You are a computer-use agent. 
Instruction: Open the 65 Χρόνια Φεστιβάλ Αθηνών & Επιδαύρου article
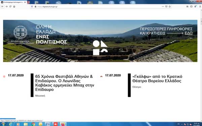coord(65,83)
